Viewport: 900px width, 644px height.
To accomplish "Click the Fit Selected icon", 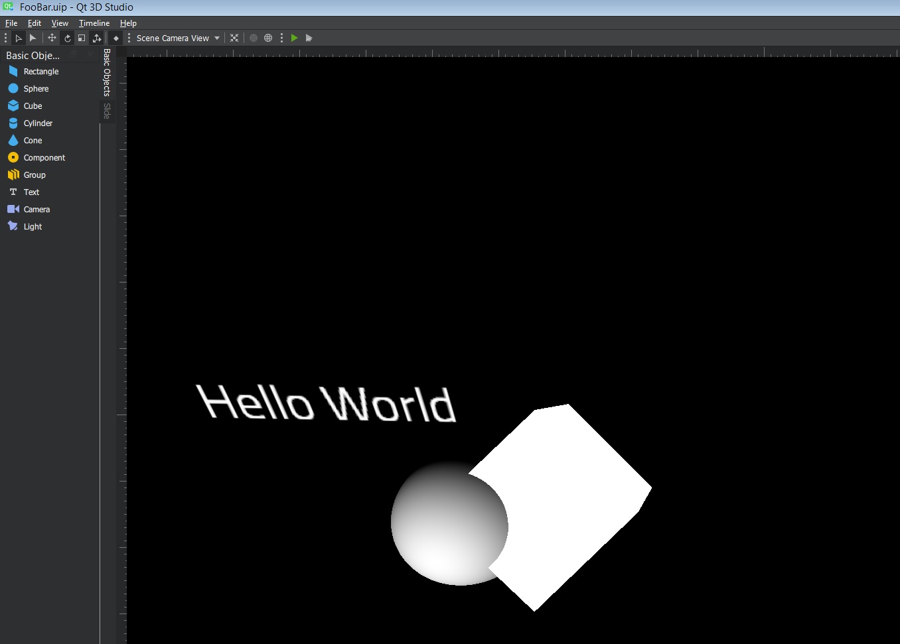I will 234,38.
